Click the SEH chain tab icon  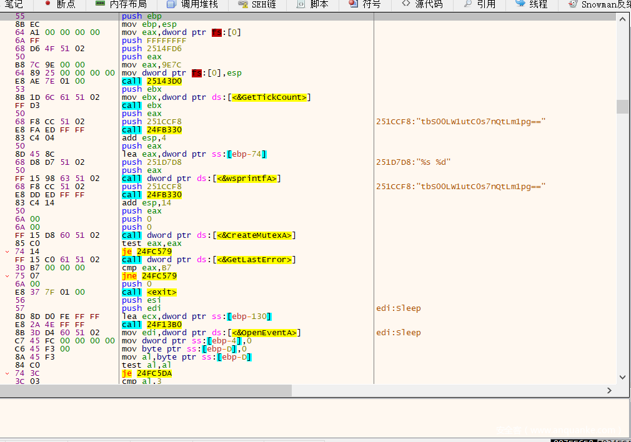tap(242, 4)
